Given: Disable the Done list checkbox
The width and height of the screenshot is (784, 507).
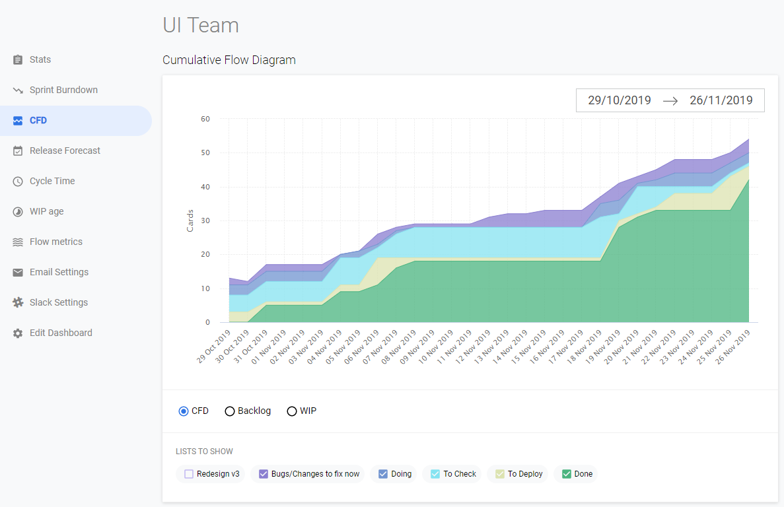Looking at the screenshot, I should 567,473.
